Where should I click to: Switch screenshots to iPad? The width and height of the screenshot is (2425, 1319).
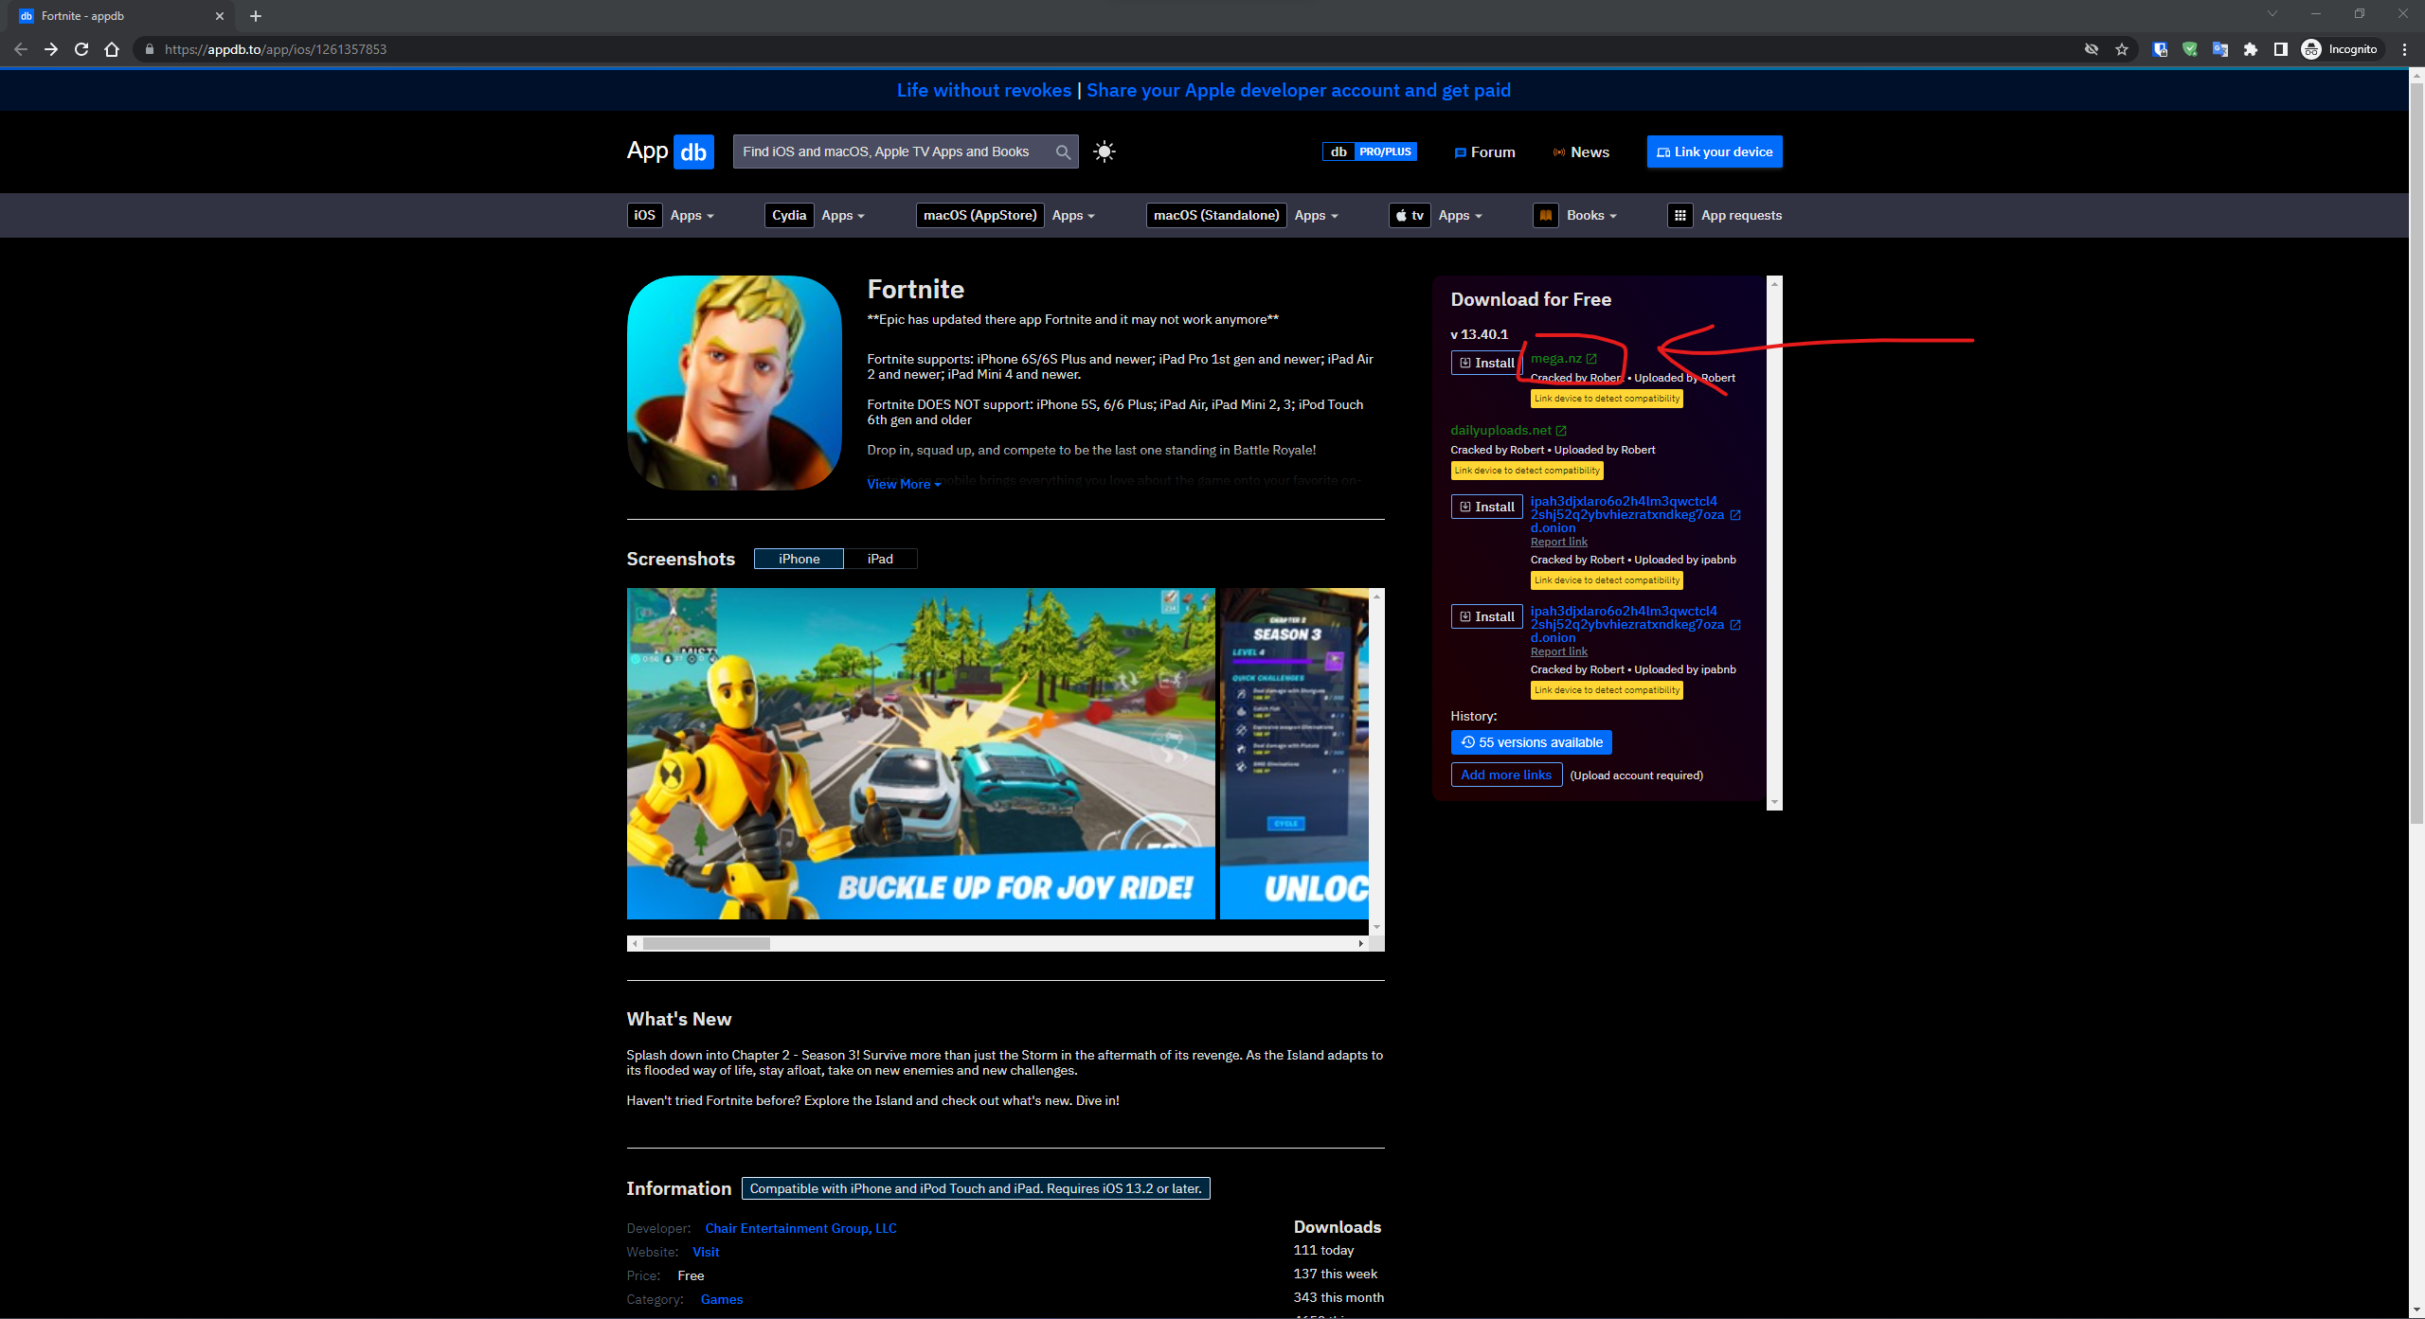[880, 559]
